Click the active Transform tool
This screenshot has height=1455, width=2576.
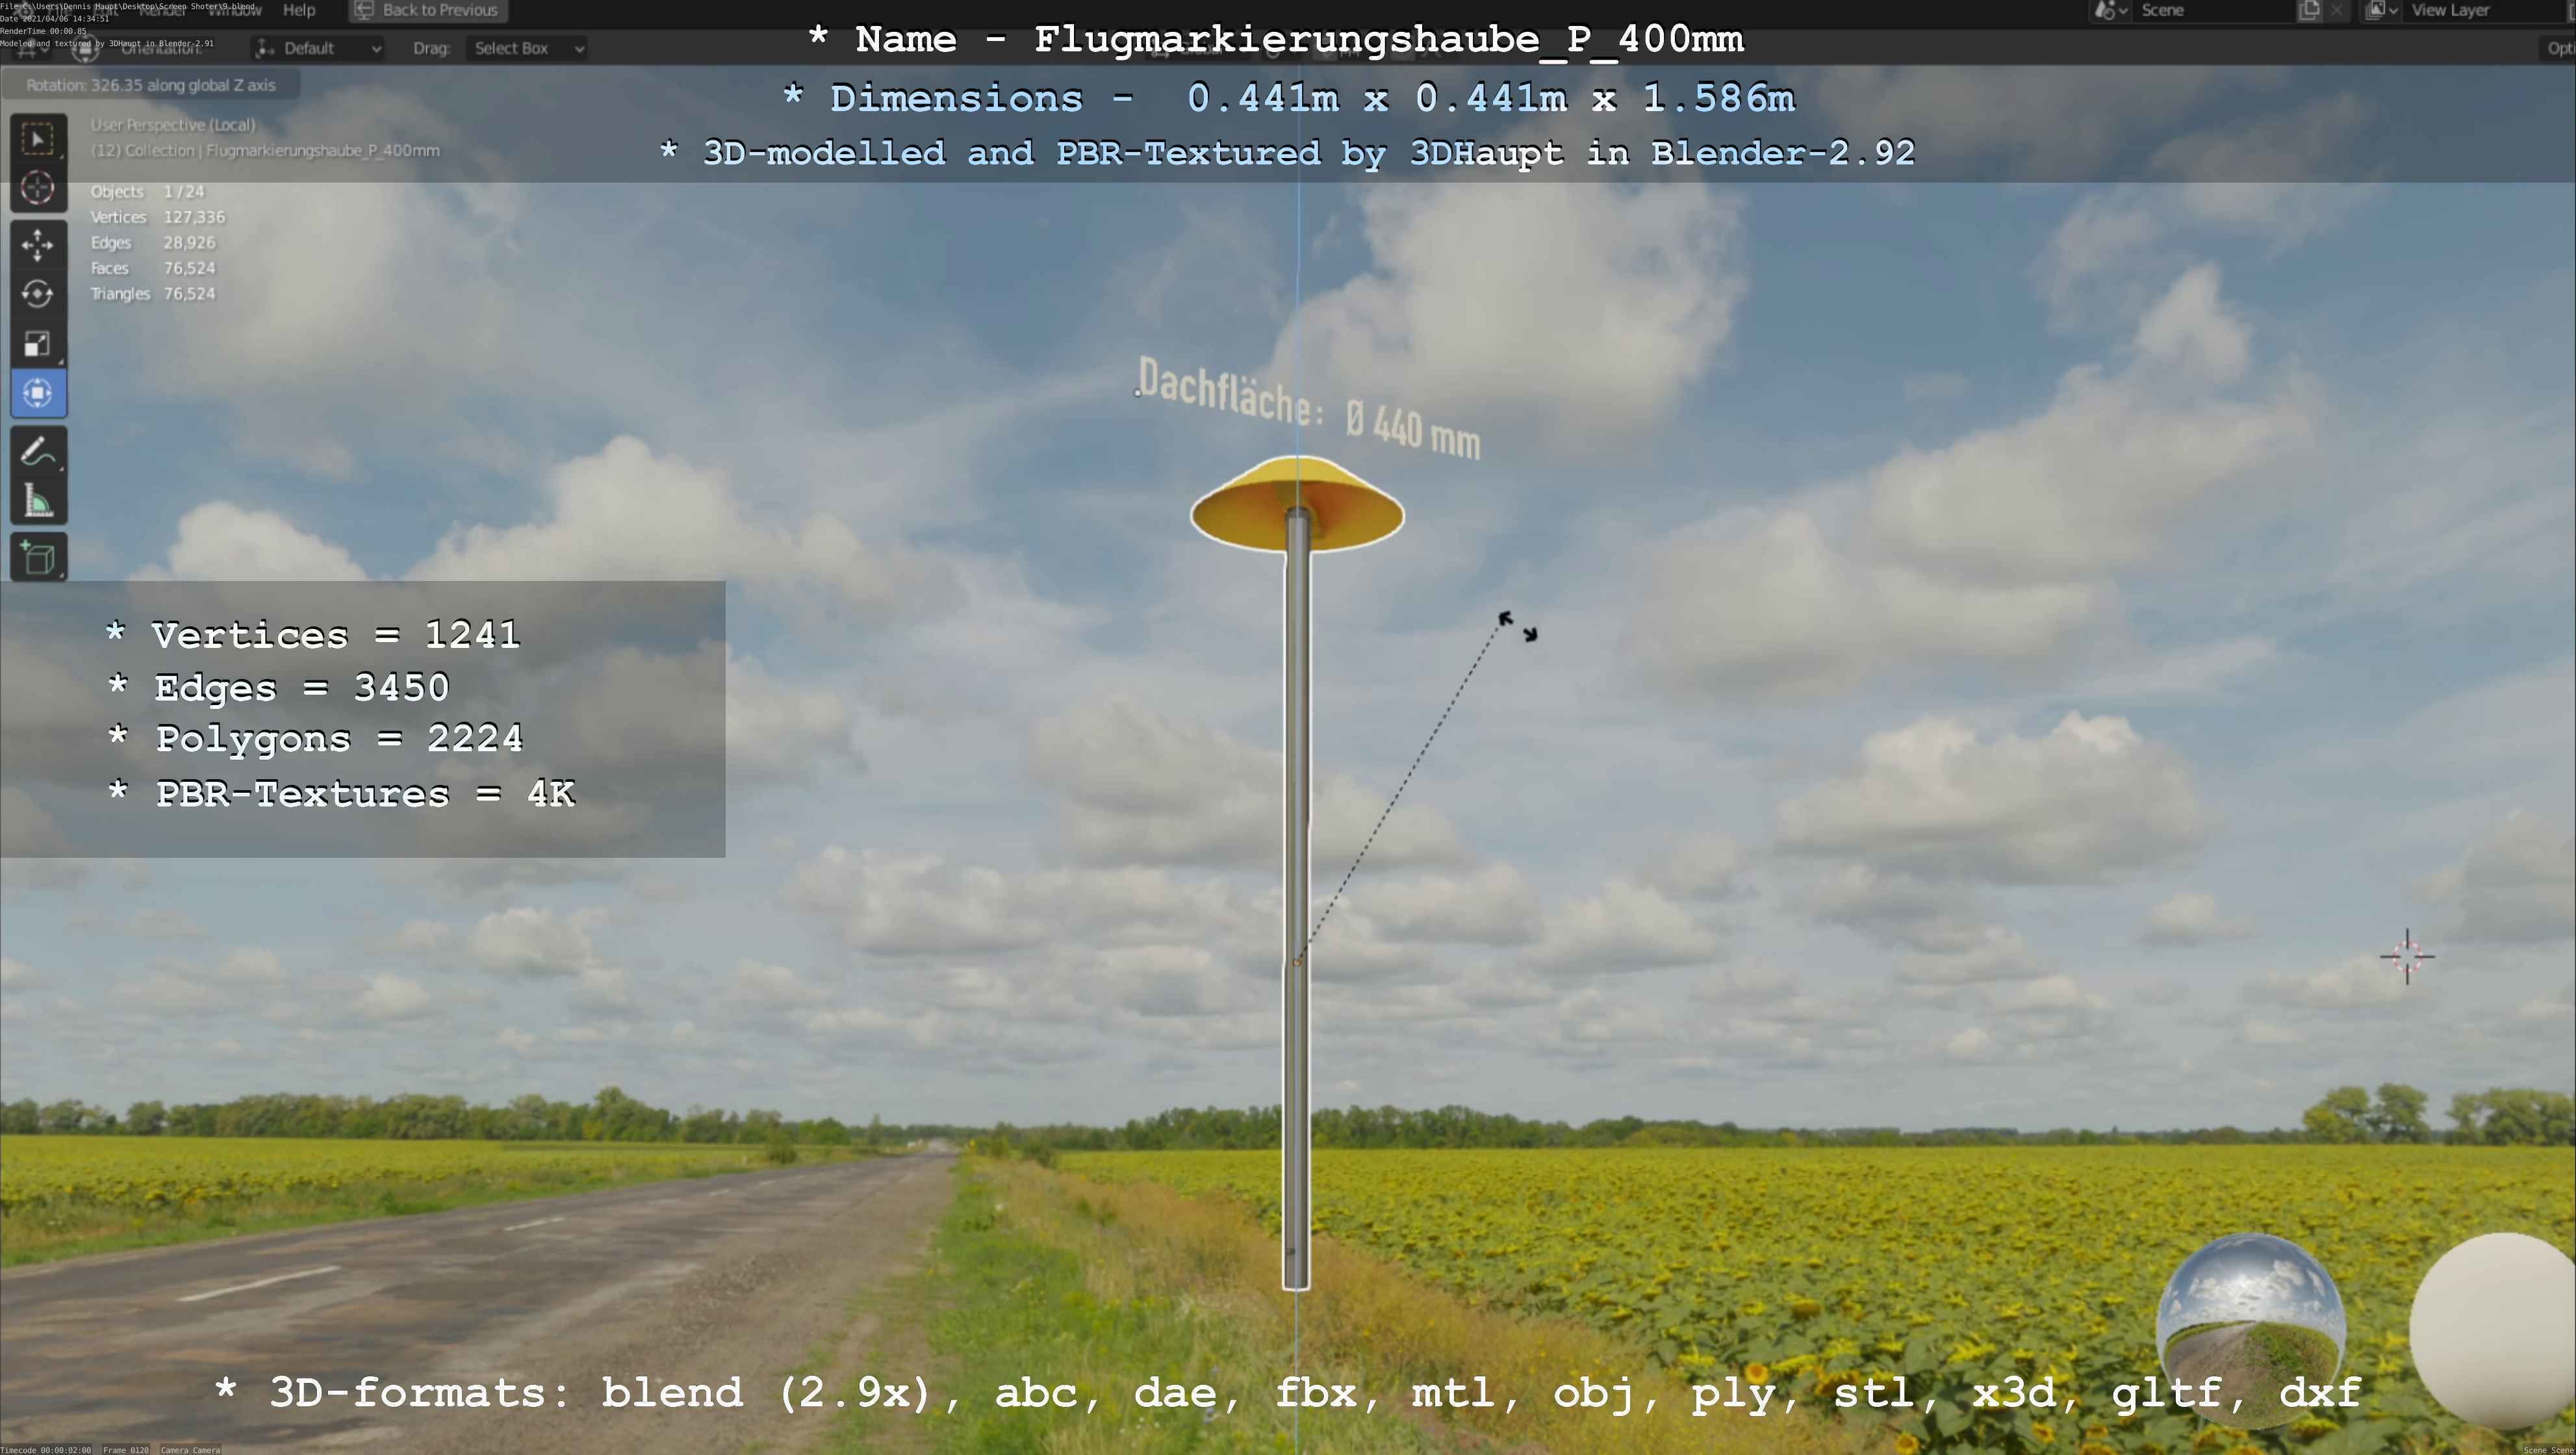pos(38,393)
